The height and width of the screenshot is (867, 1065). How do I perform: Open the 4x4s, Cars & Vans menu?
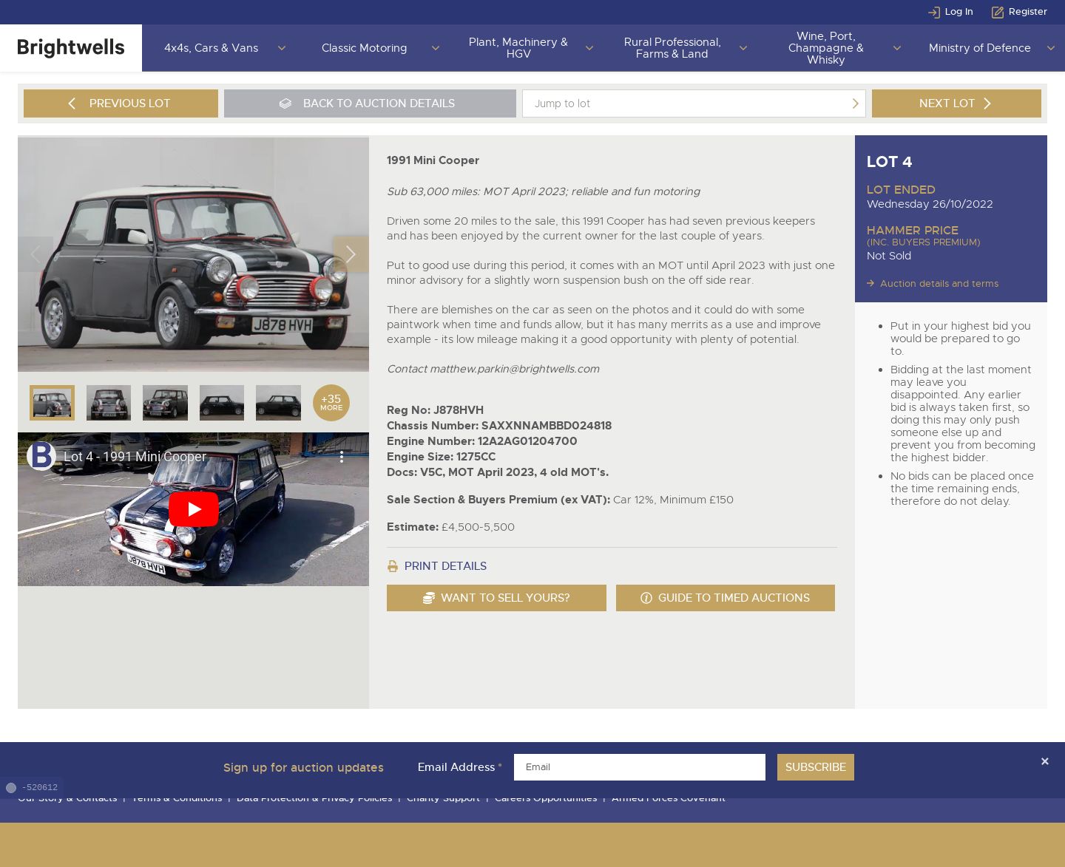[211, 48]
